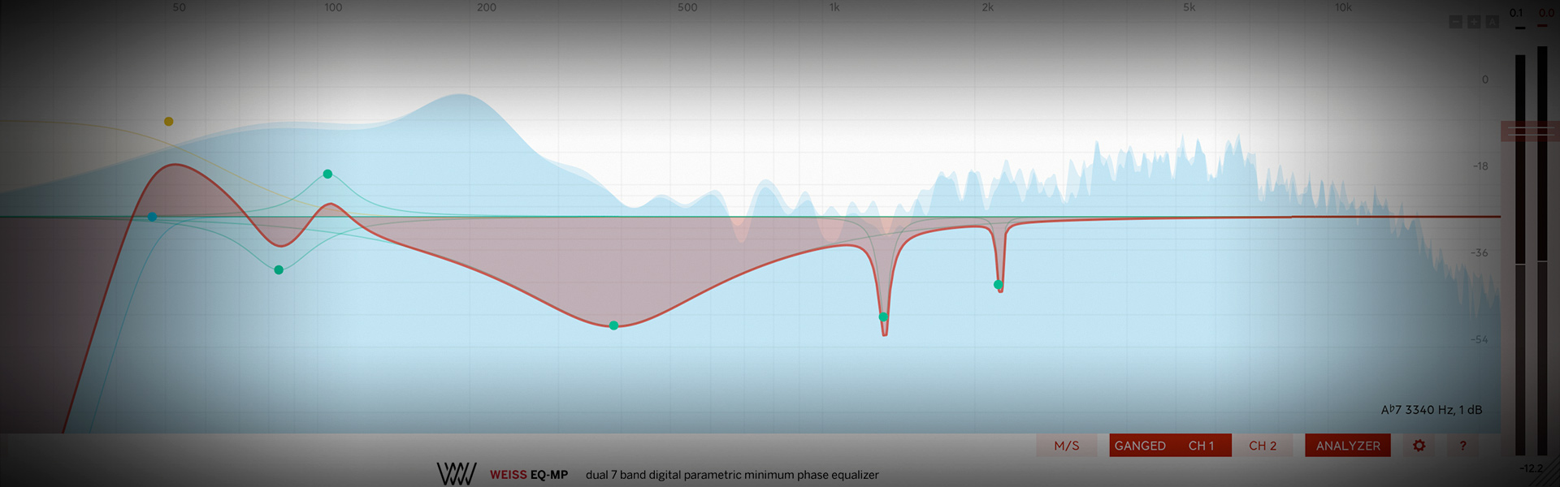Screen dimensions: 1560x487
Task: Click the 'A' auto-scale button
Action: (x=1492, y=22)
